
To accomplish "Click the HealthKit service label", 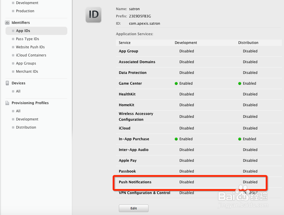I will (x=127, y=94).
